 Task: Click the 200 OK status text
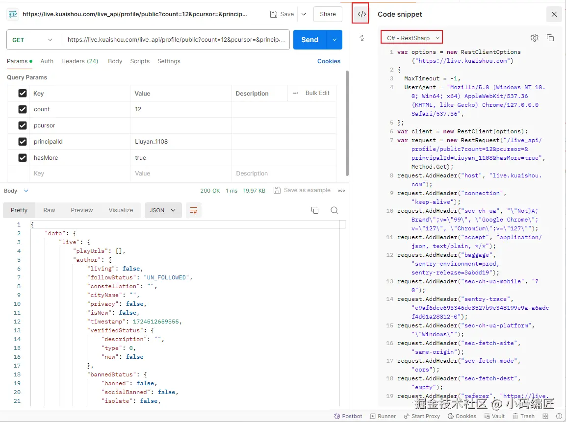(x=210, y=191)
